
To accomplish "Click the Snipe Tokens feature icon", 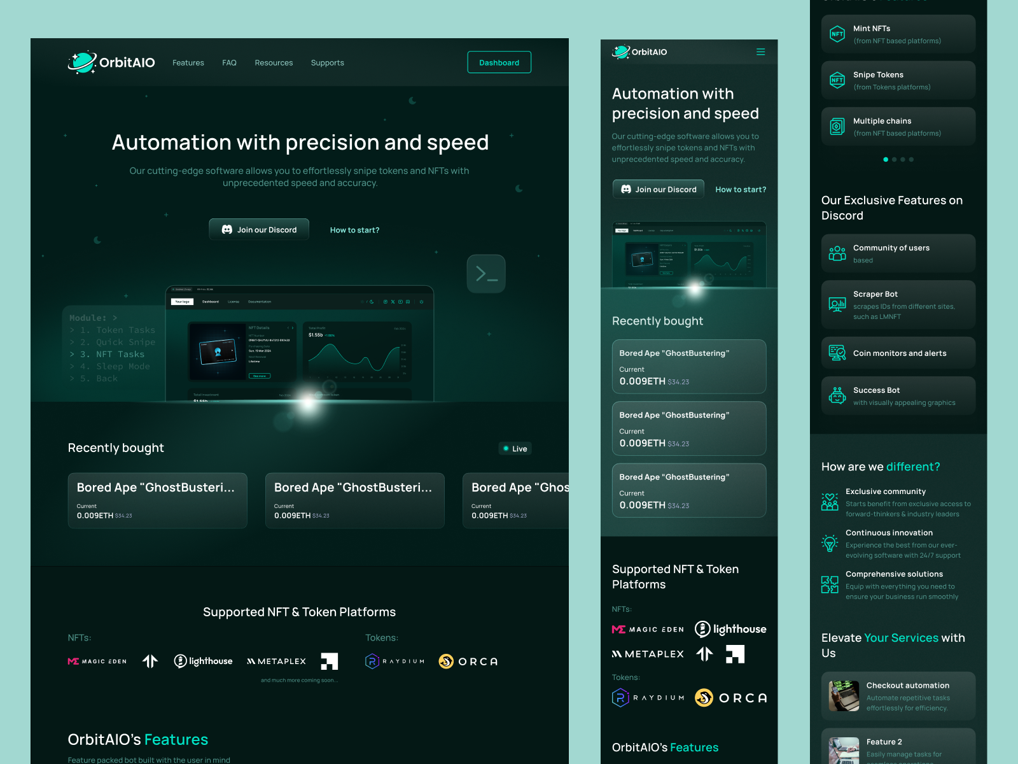I will [x=837, y=80].
